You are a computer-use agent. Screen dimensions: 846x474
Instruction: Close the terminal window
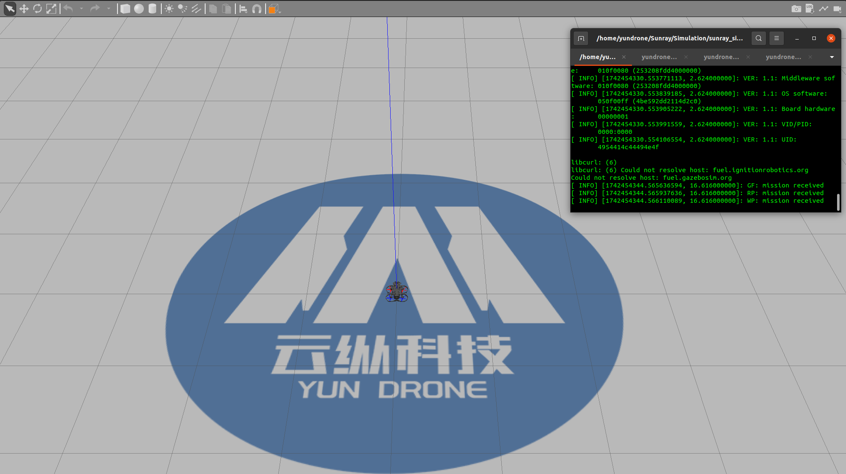[831, 38]
